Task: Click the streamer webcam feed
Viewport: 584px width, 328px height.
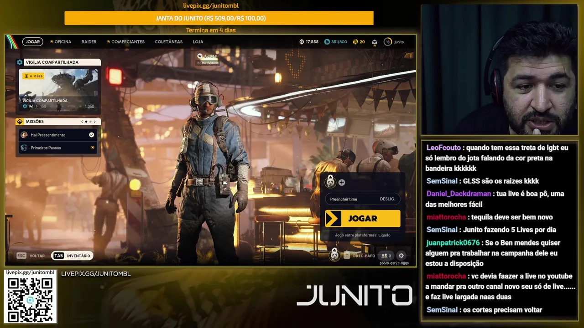Action: [x=500, y=70]
